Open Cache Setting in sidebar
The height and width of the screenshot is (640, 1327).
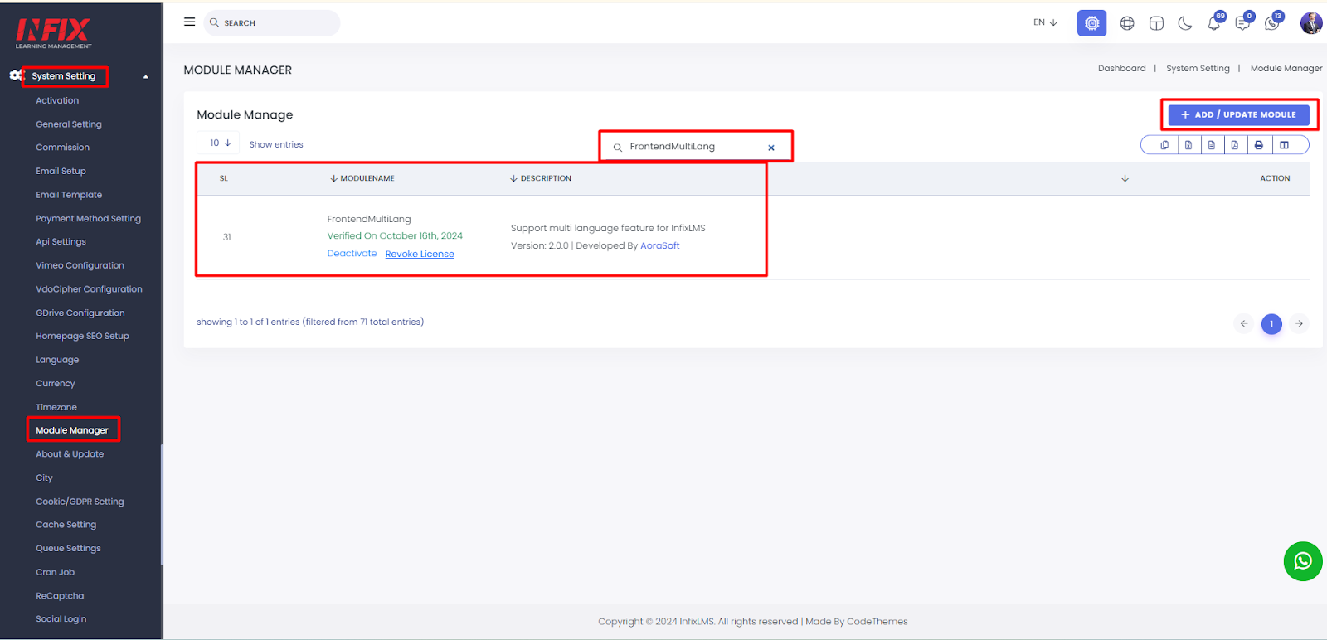click(x=66, y=525)
